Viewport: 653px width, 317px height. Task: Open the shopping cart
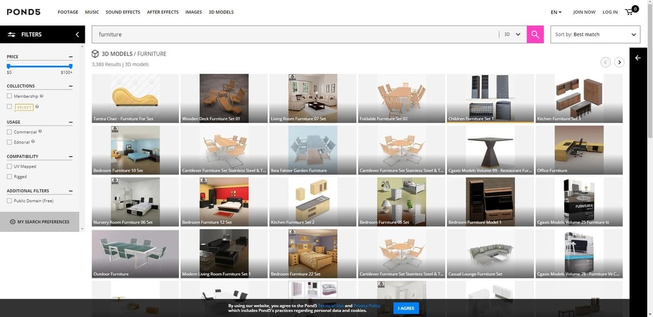tap(631, 11)
